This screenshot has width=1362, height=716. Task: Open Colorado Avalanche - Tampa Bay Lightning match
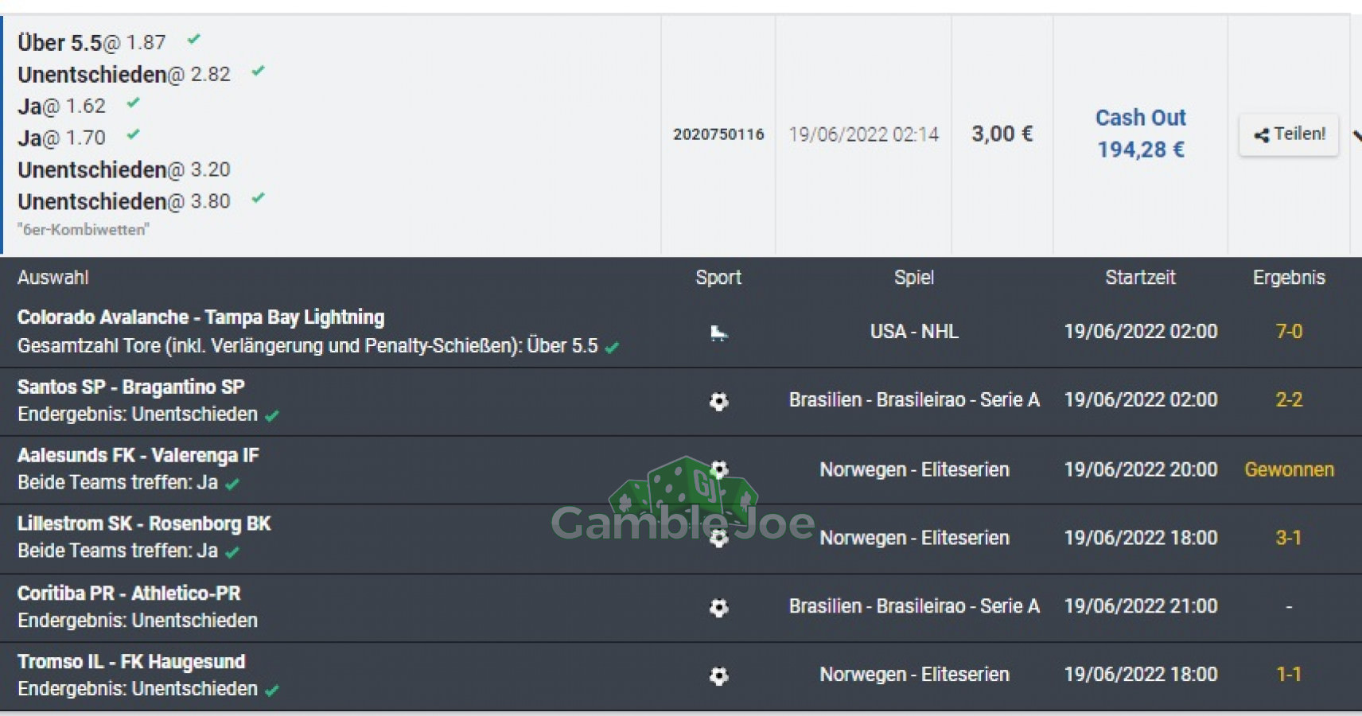200,317
